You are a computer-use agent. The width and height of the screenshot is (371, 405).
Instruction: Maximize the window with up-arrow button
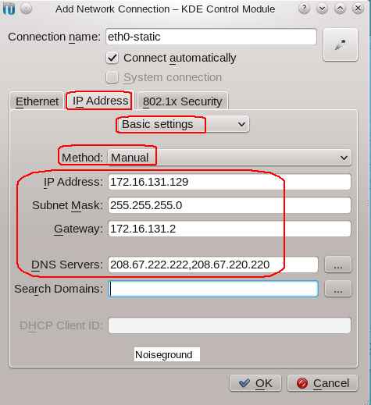pos(340,9)
